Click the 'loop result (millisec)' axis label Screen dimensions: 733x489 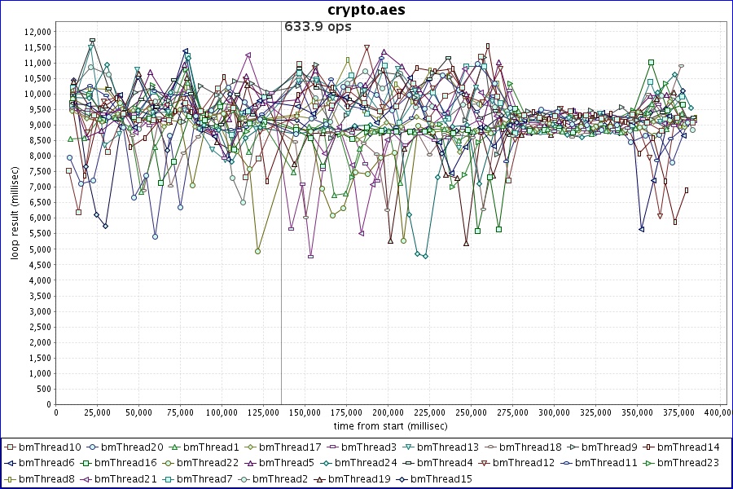click(x=15, y=214)
